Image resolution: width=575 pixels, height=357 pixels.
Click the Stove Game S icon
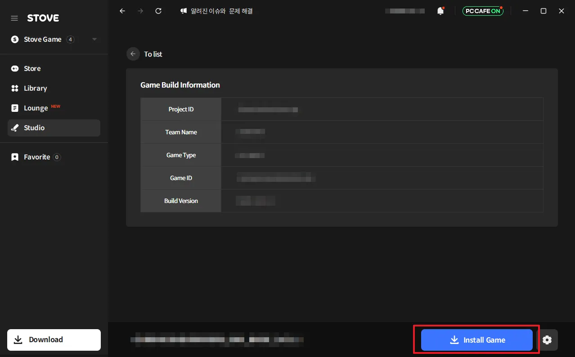(15, 40)
